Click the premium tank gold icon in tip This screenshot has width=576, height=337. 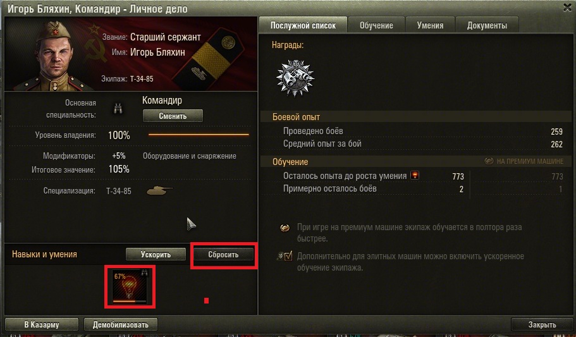point(285,228)
